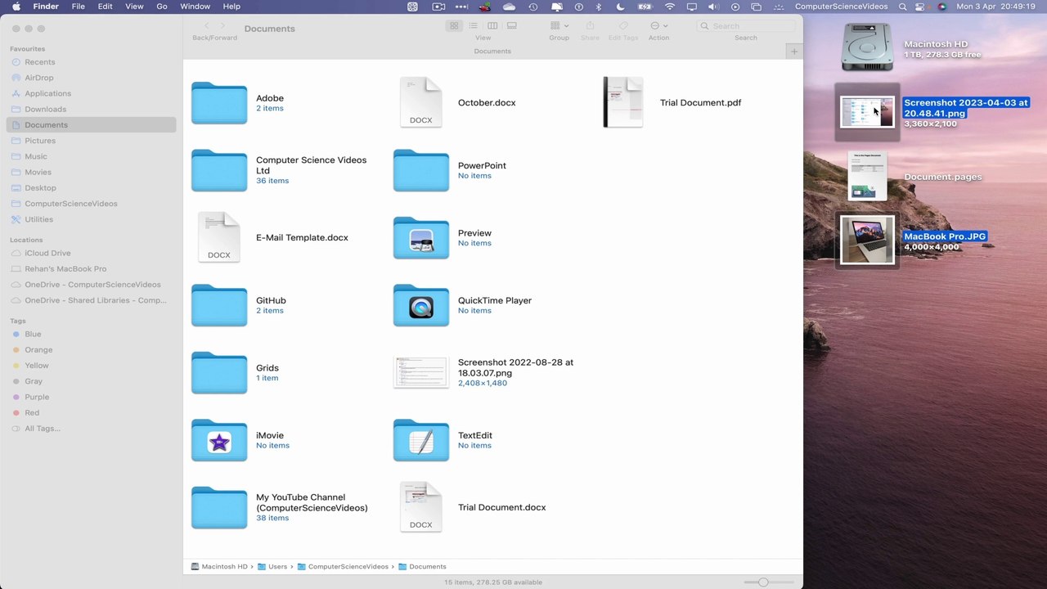This screenshot has height=589, width=1047.
Task: Select the QuickTime Player folder
Action: [x=421, y=305]
